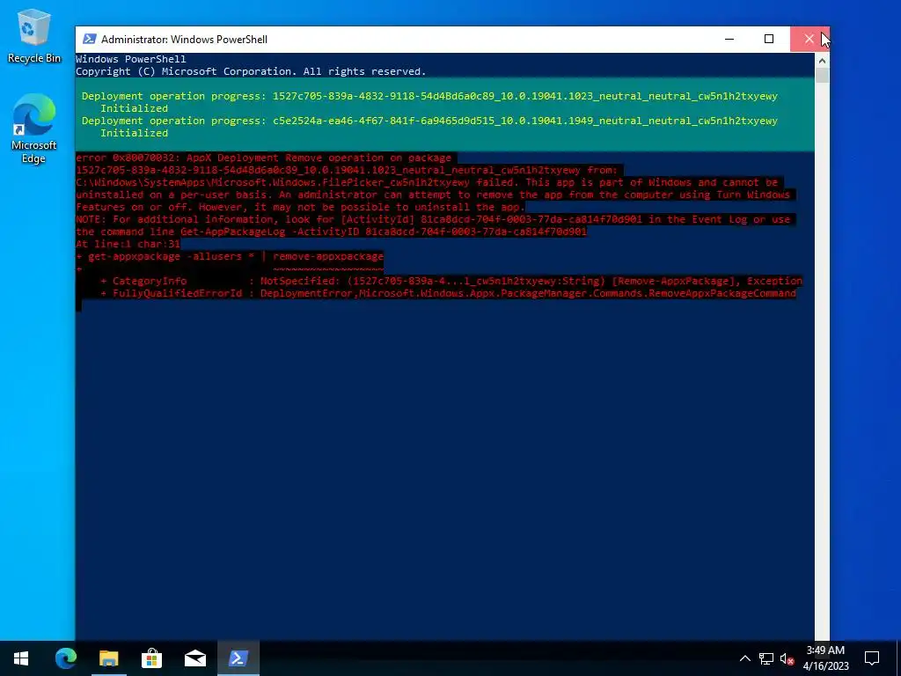Image resolution: width=901 pixels, height=676 pixels.
Task: Open Microsoft Store from the taskbar
Action: point(151,658)
